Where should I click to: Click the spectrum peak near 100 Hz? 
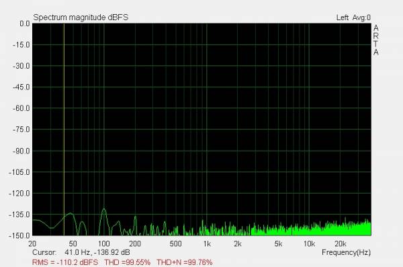pos(104,209)
